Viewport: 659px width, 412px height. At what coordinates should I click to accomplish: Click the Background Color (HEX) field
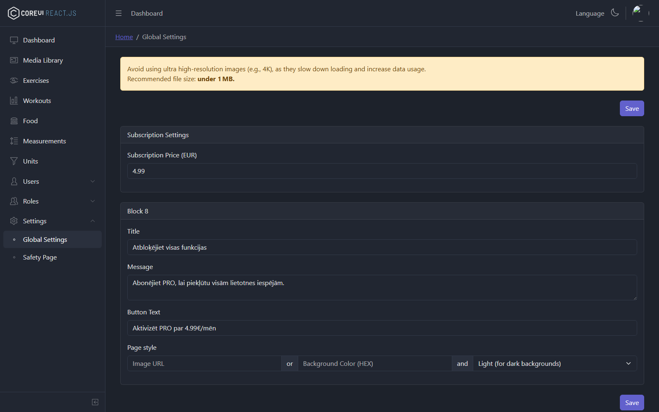375,363
